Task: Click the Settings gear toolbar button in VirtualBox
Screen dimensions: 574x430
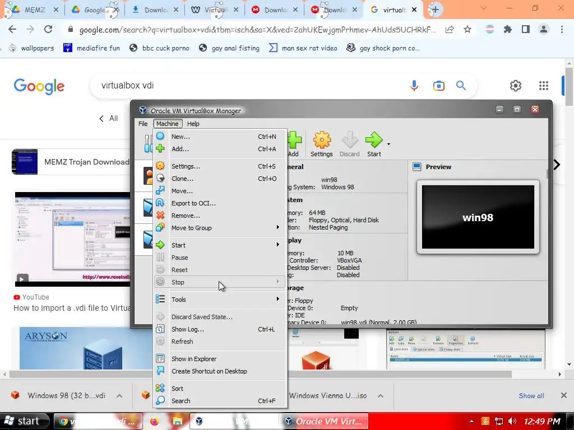Action: click(321, 144)
